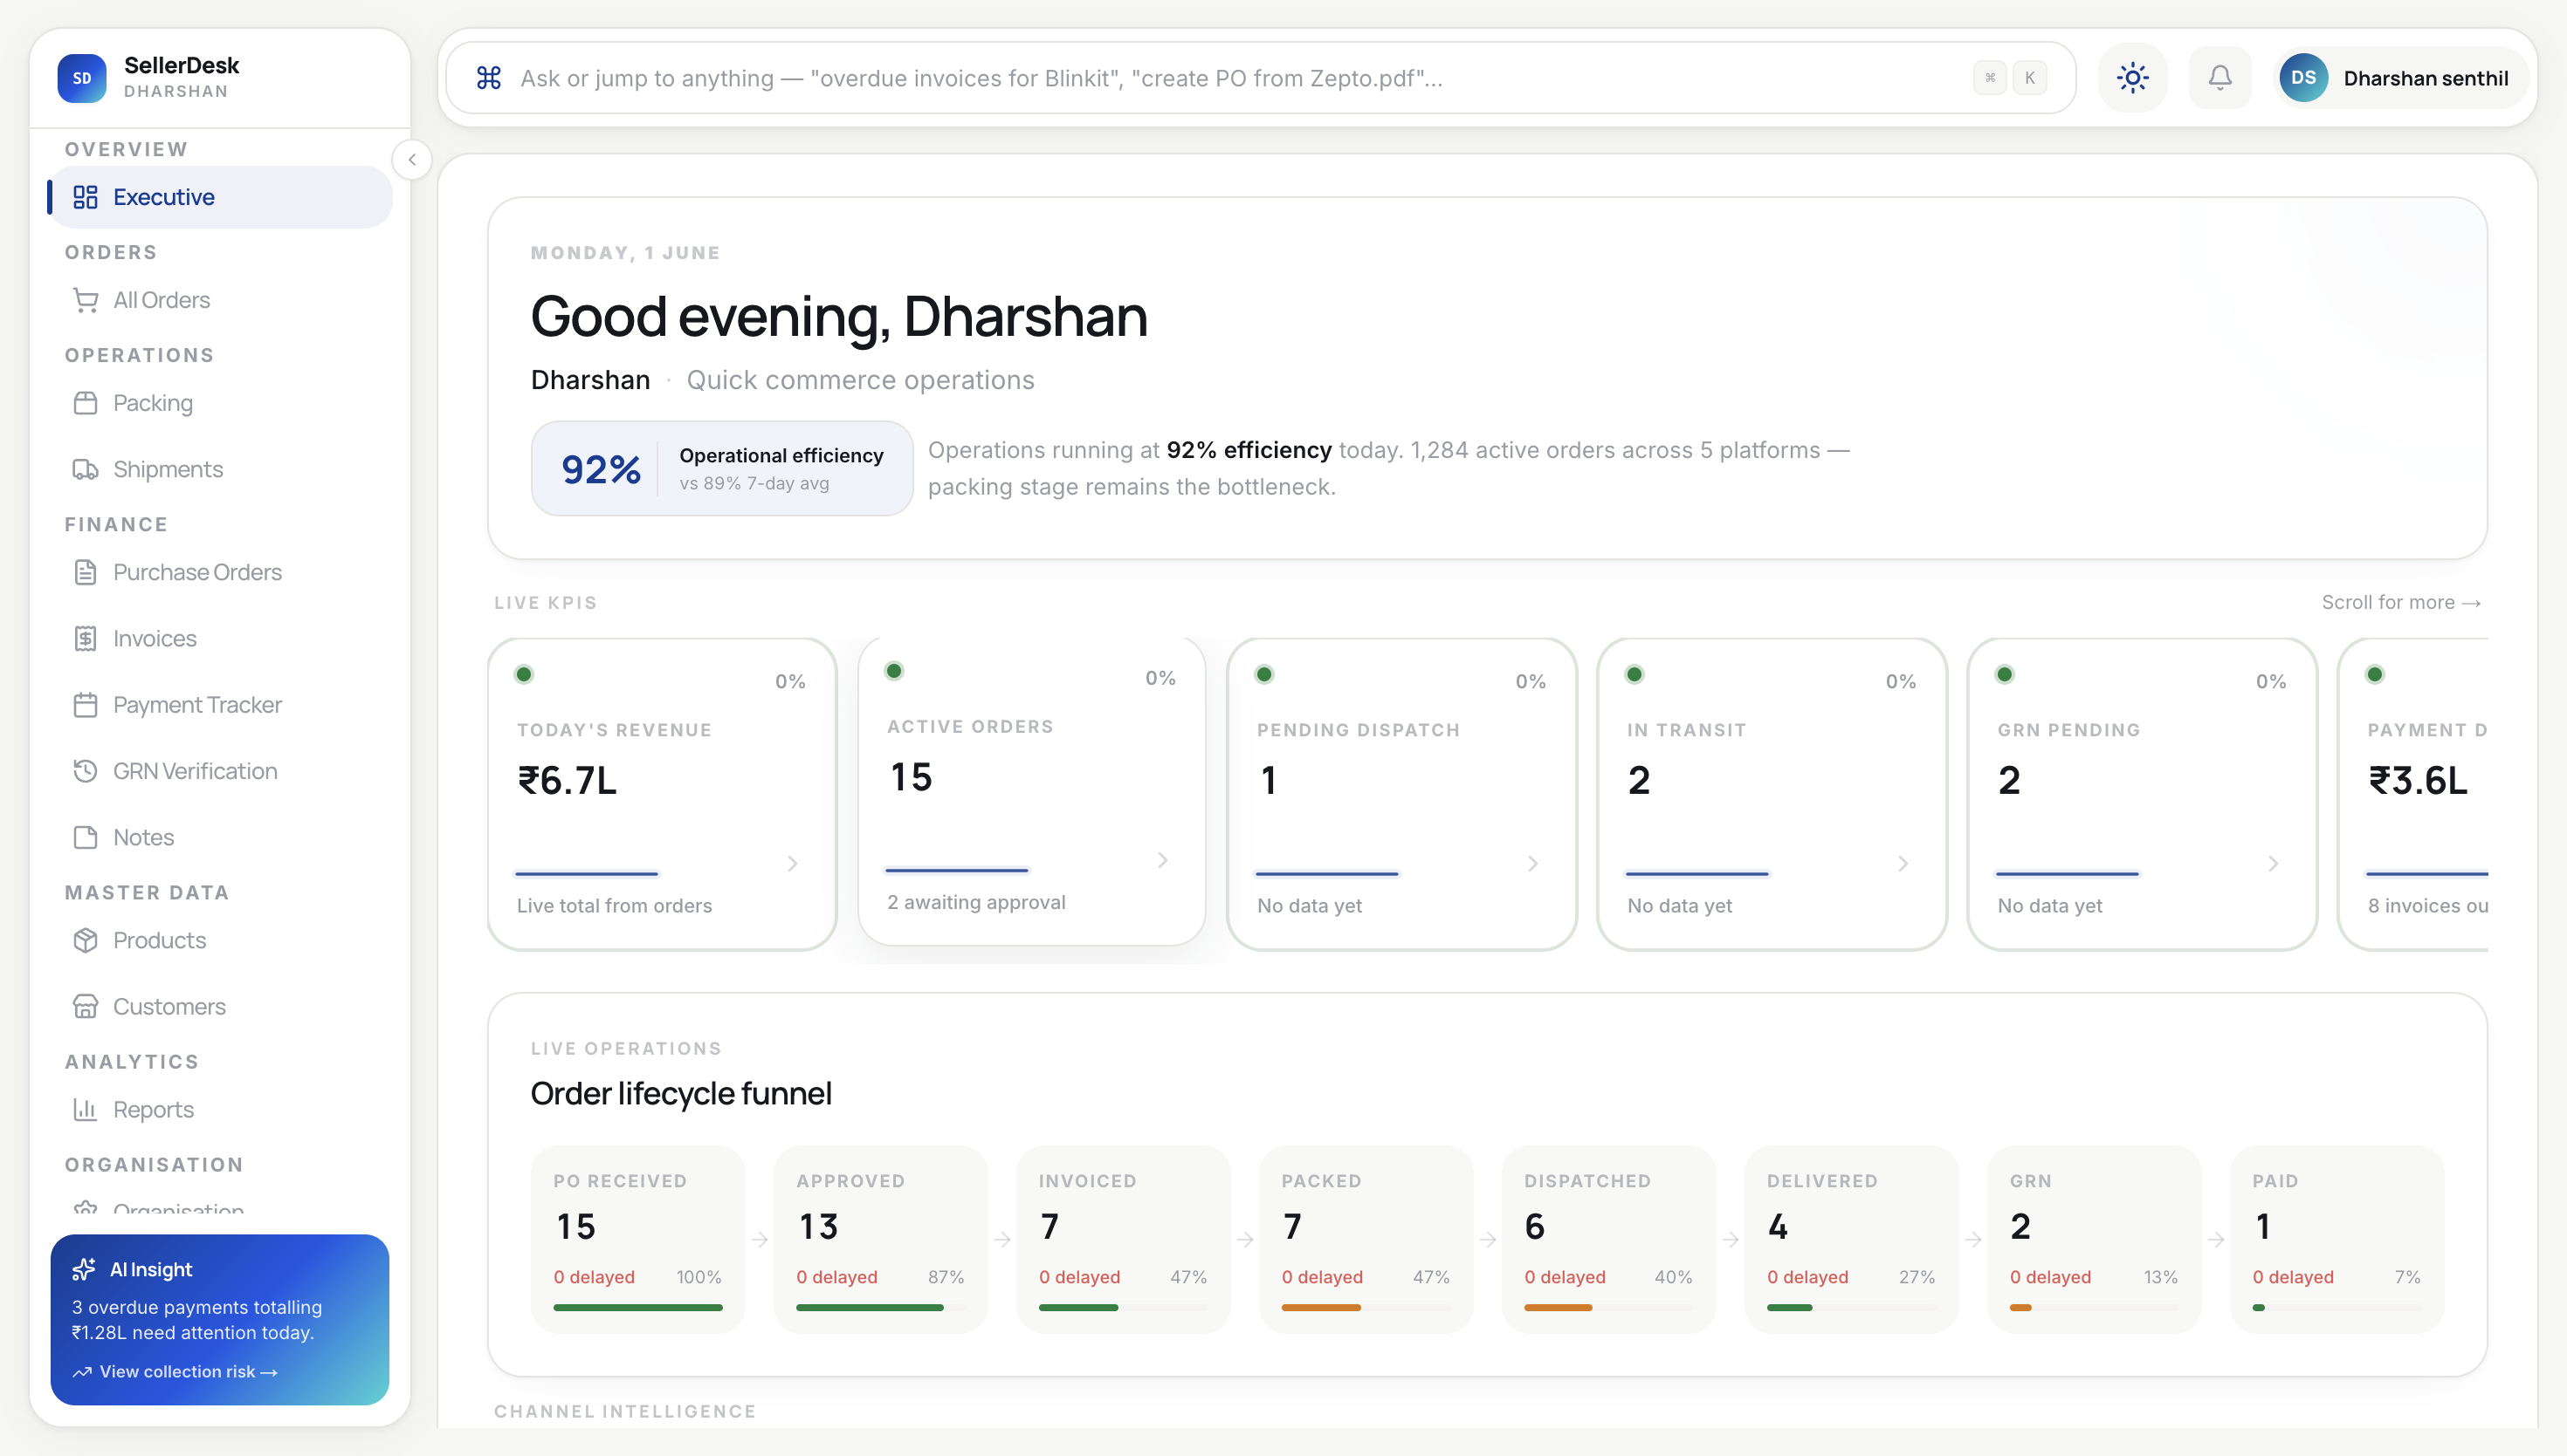This screenshot has height=1456, width=2567.
Task: Open GRN Verification
Action: click(220, 771)
